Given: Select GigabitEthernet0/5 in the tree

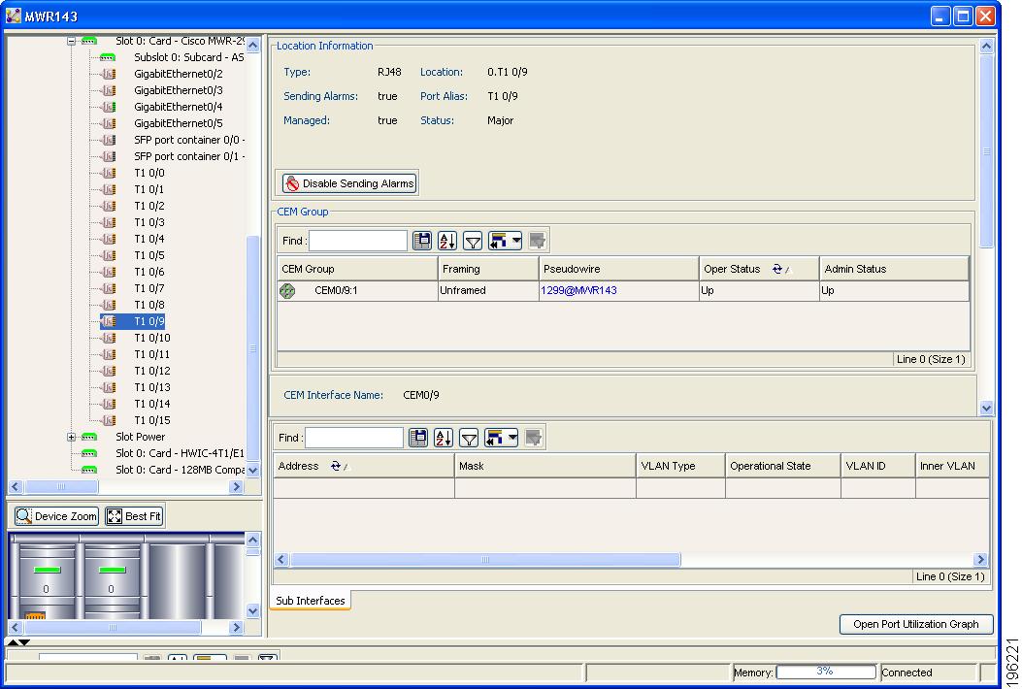Looking at the screenshot, I should point(178,123).
